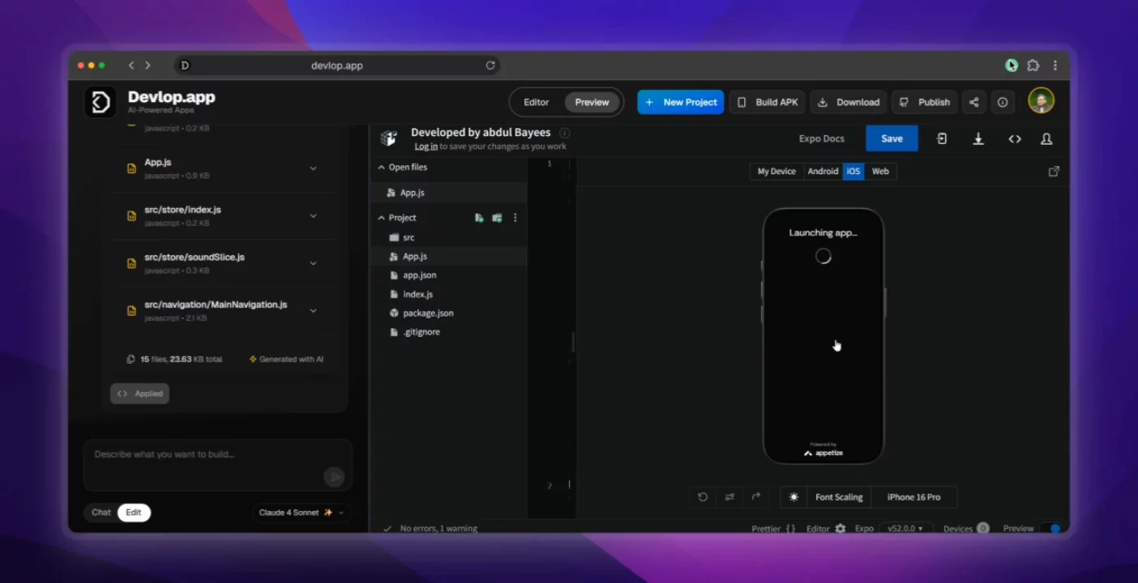Click the green cursor extension icon
1138x583 pixels.
1012,66
